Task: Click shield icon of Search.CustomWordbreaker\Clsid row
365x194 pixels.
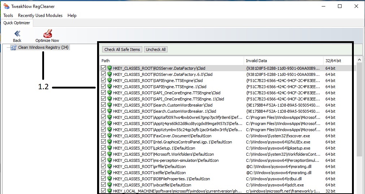Action: coord(109,105)
